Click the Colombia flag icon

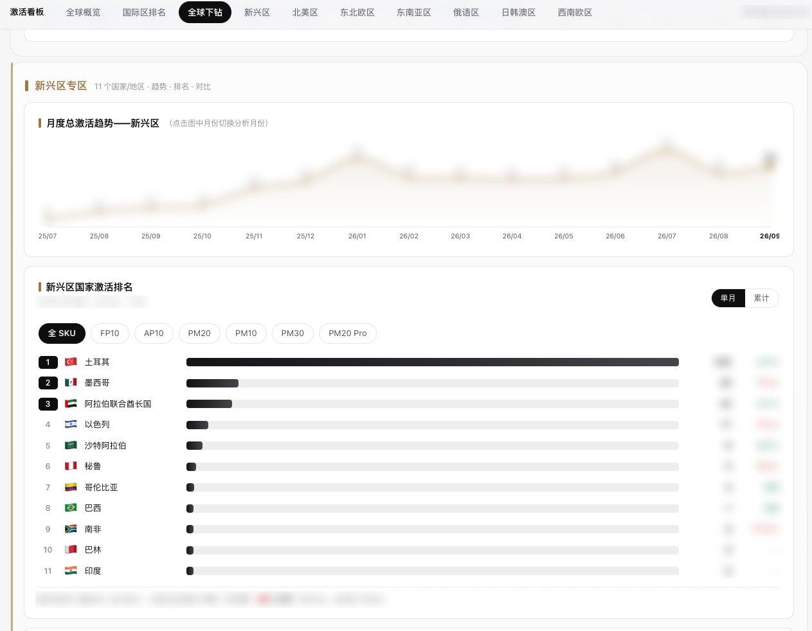pyautogui.click(x=71, y=487)
